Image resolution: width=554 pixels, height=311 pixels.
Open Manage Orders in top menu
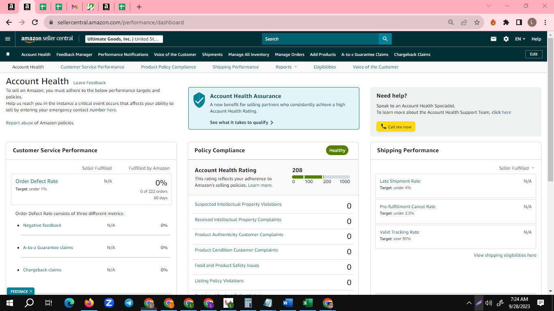(290, 54)
